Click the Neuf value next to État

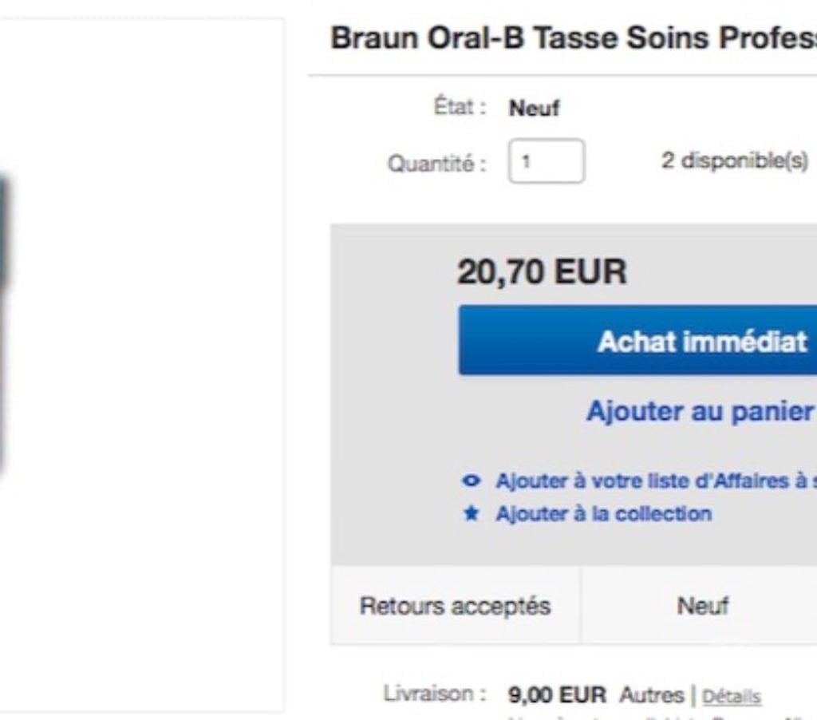pos(535,108)
